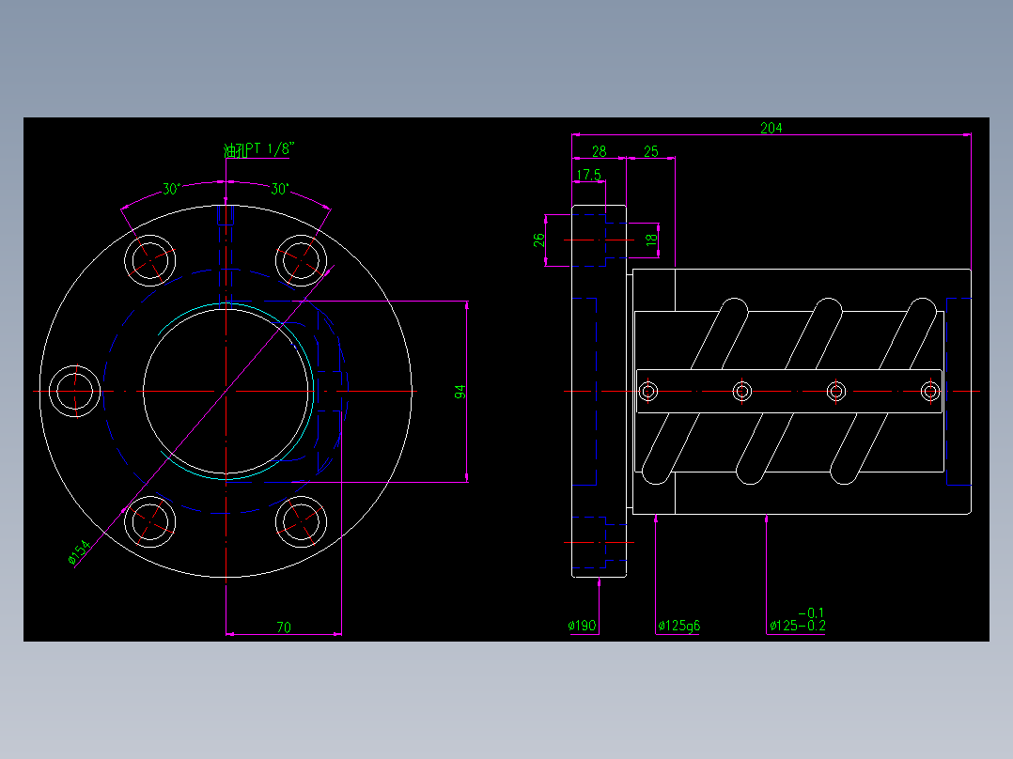Pick the lower-left flange bolt hole
The height and width of the screenshot is (759, 1013).
pos(150,522)
